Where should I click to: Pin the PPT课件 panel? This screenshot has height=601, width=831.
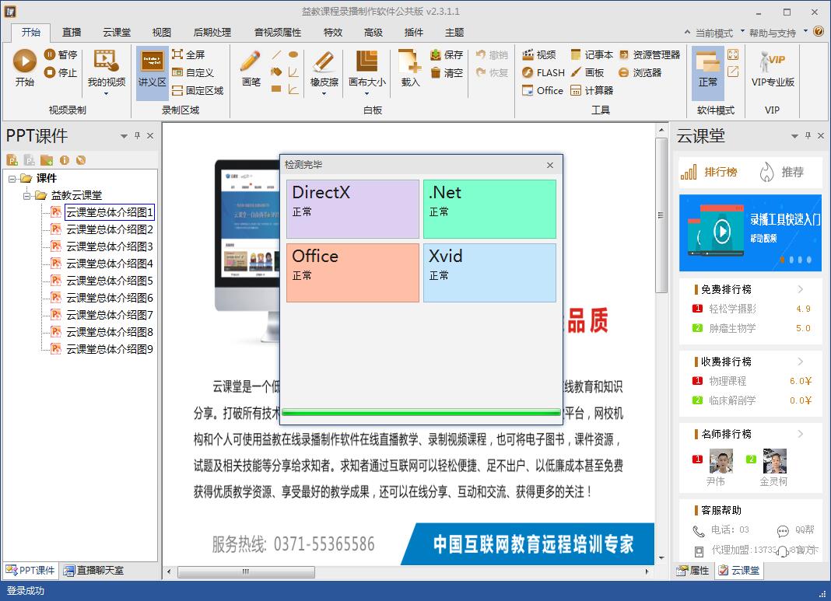(x=137, y=135)
